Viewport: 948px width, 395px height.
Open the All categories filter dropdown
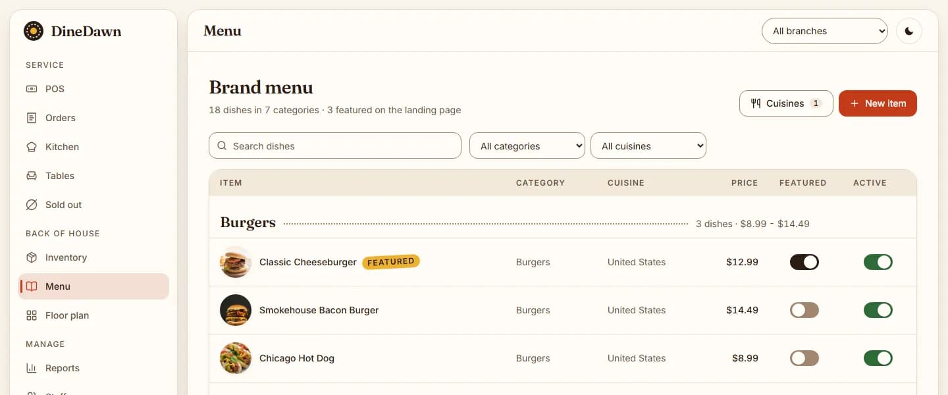[527, 145]
